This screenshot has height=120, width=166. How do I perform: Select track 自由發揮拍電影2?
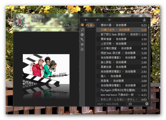point(121,72)
